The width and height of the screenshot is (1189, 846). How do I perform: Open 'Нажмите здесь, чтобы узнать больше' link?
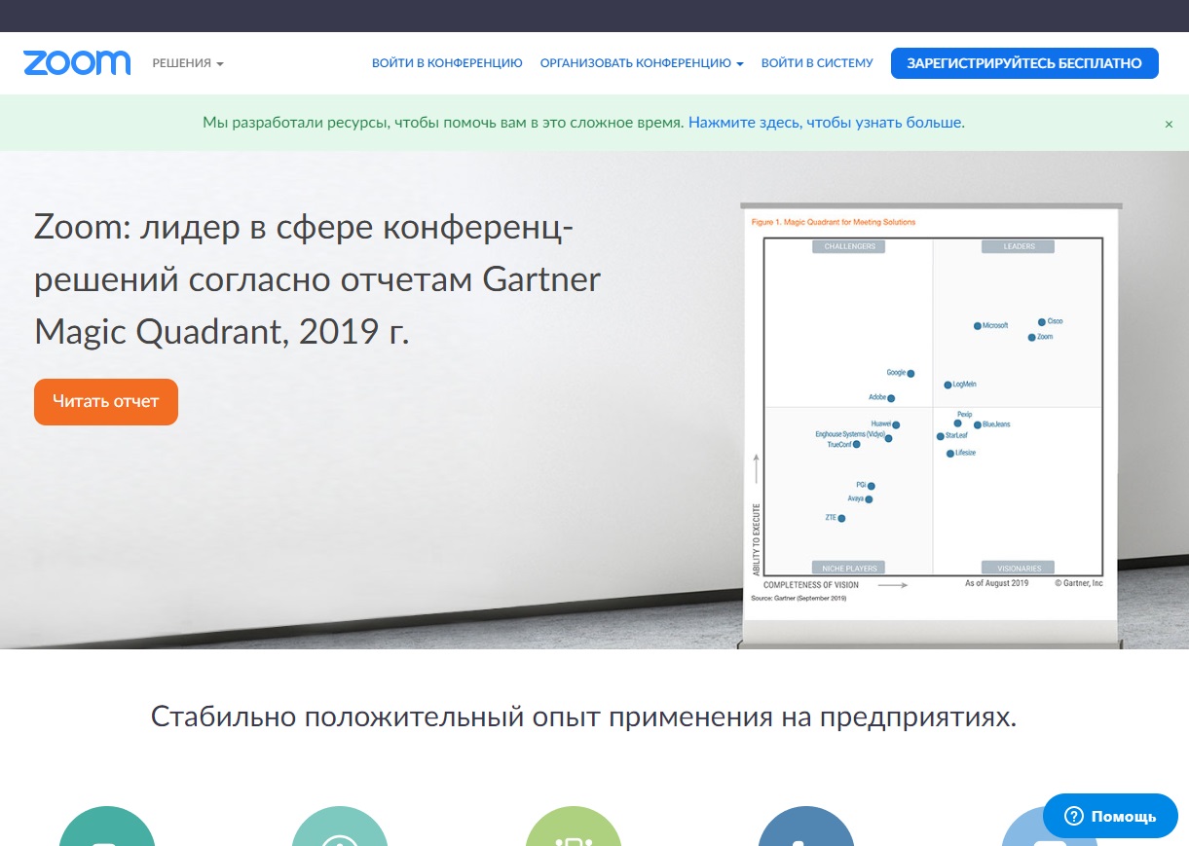pos(827,123)
